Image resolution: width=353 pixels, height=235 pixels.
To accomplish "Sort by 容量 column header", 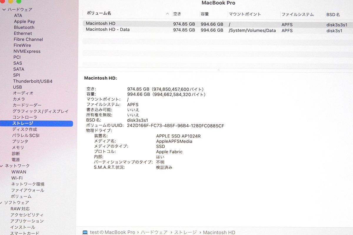I will pos(205,14).
